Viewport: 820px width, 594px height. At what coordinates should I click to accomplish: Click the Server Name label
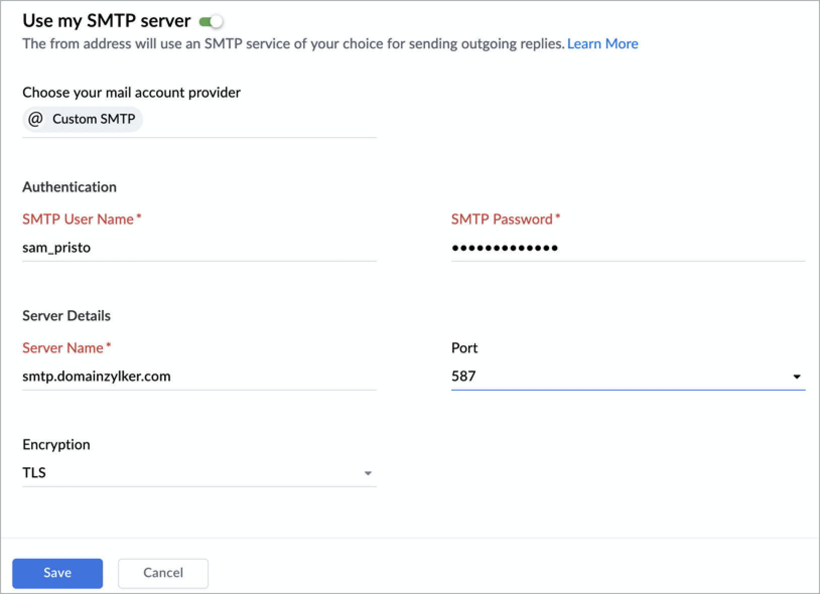(63, 348)
